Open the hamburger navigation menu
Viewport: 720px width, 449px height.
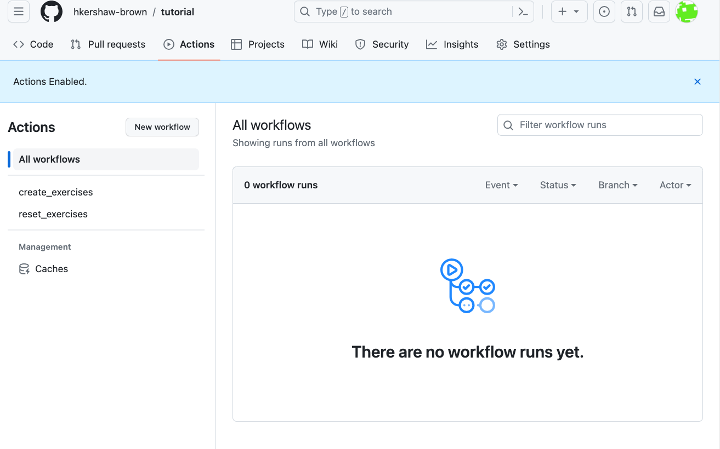pos(19,11)
